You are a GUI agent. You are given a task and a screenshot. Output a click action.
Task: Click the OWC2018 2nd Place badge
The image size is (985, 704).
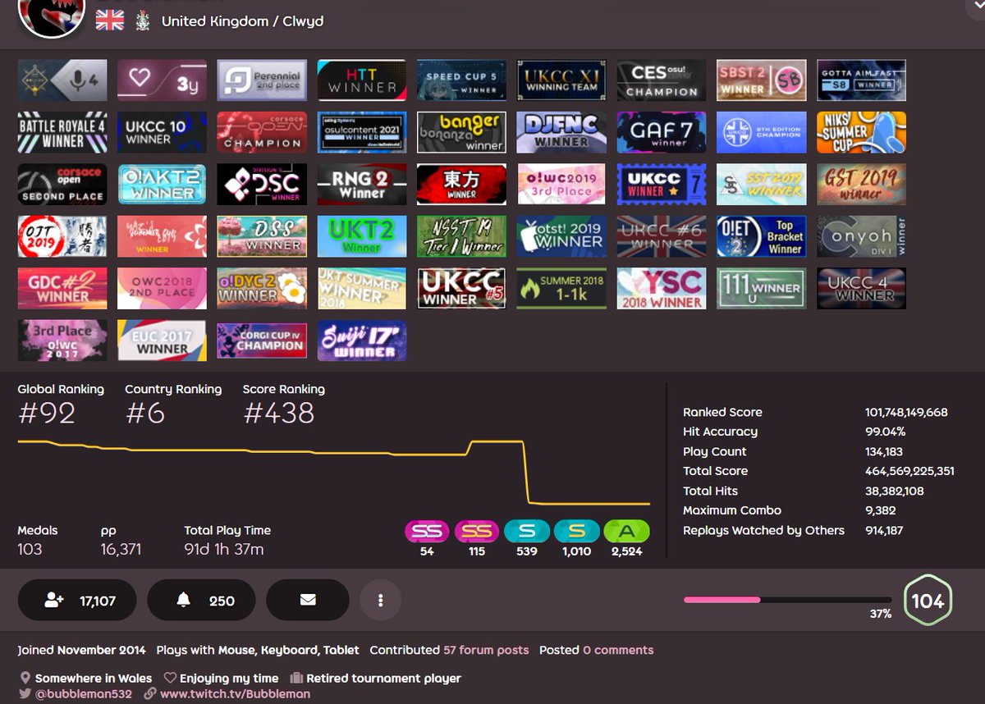pyautogui.click(x=163, y=289)
